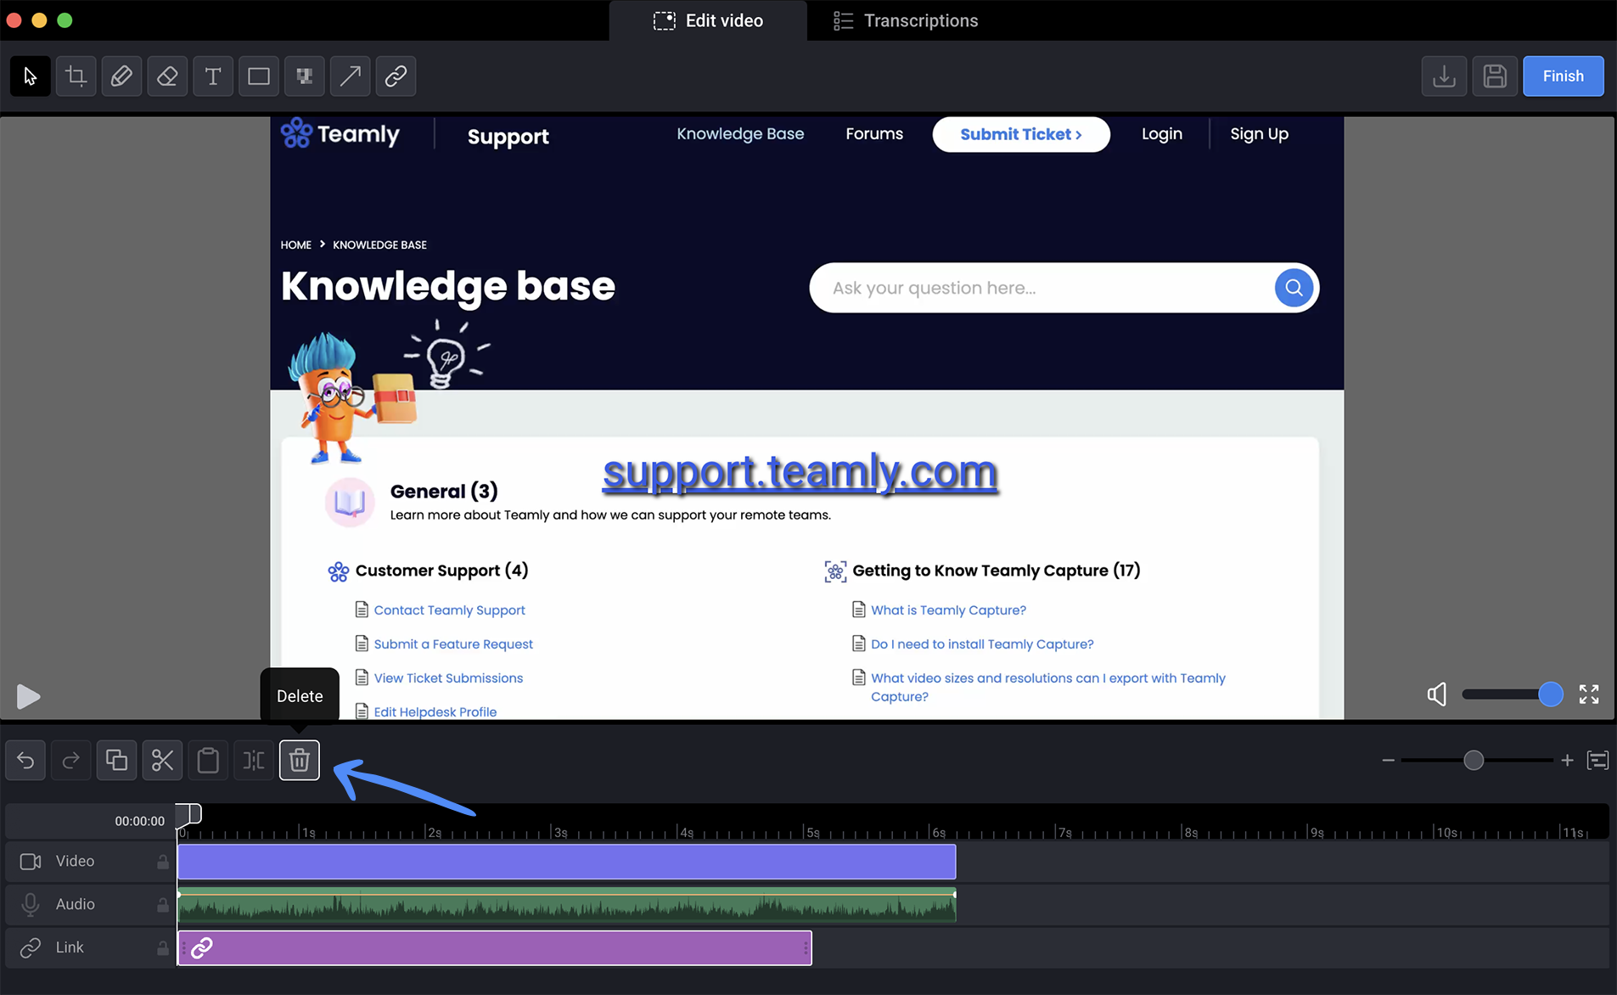
Task: Pick the Arrow drawing tool
Action: coord(350,76)
